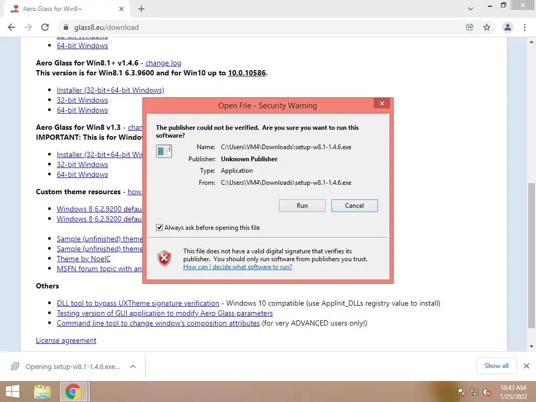
Task: Open the License agreement link
Action: (x=66, y=340)
